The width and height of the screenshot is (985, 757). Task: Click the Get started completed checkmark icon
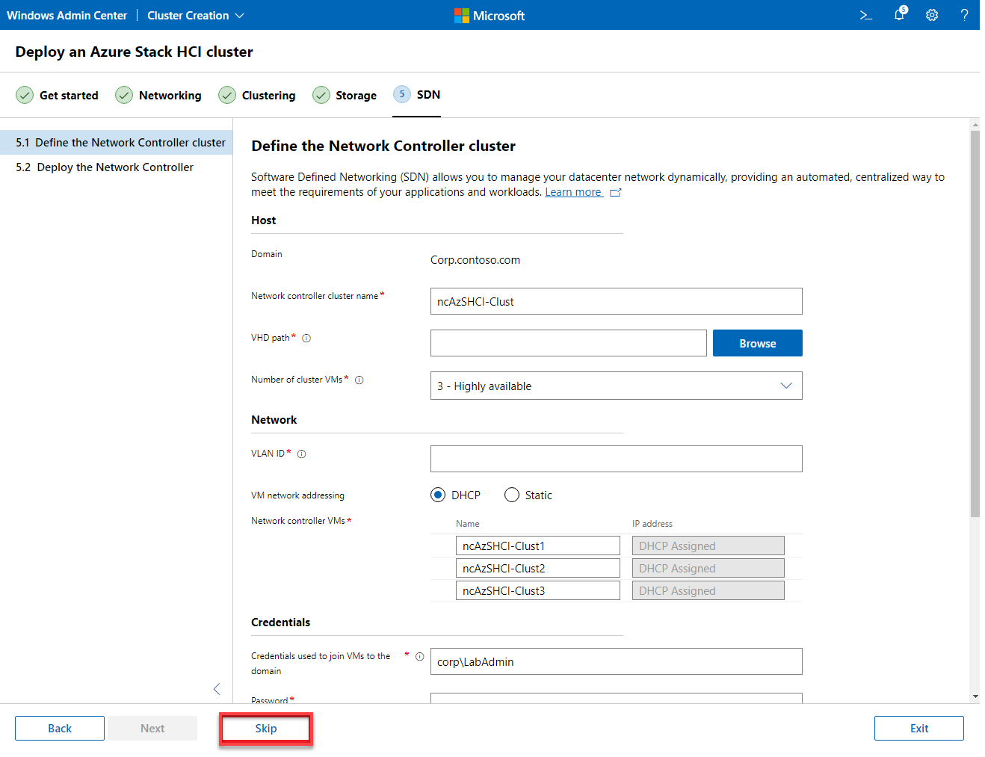[25, 95]
